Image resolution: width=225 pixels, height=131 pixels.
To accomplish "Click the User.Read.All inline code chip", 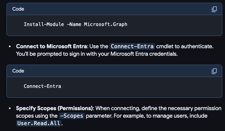I will [x=39, y=123].
